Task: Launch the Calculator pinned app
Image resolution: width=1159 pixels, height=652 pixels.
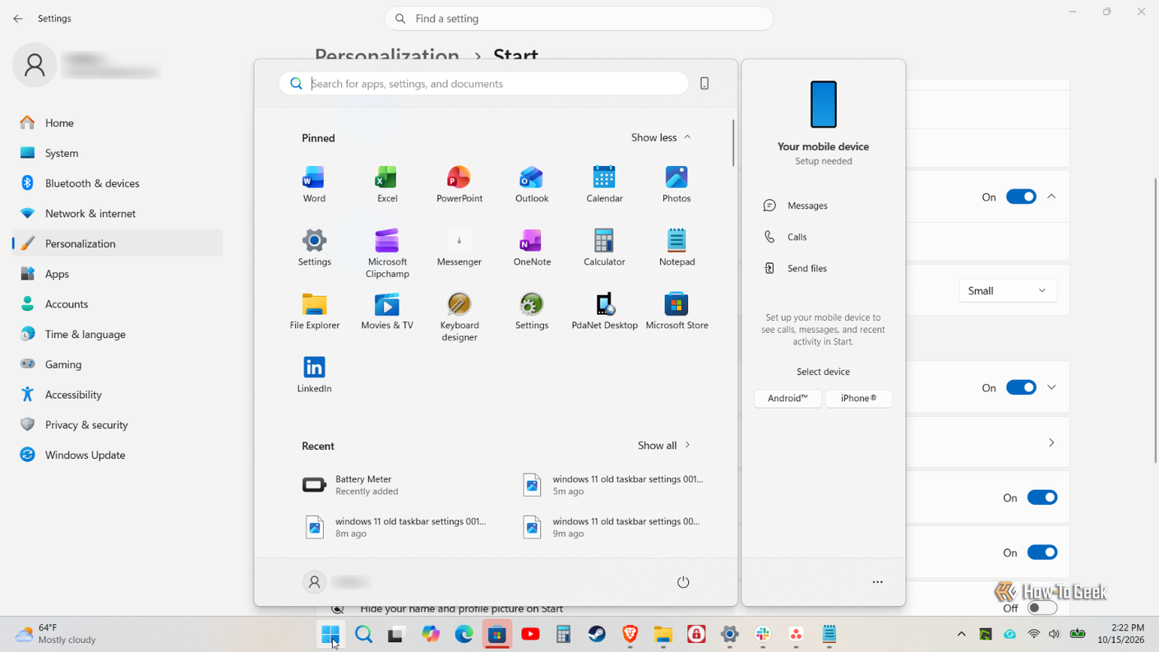Action: pyautogui.click(x=604, y=247)
